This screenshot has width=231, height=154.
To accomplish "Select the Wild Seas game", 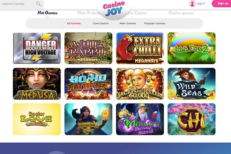I will [191, 84].
